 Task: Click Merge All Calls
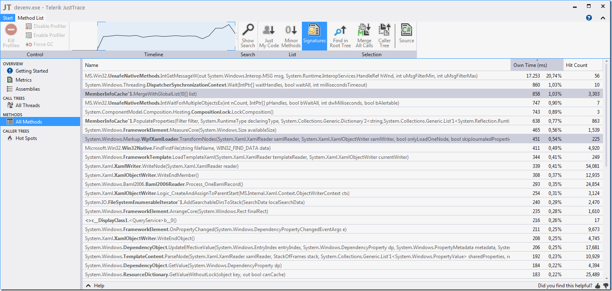click(x=364, y=36)
